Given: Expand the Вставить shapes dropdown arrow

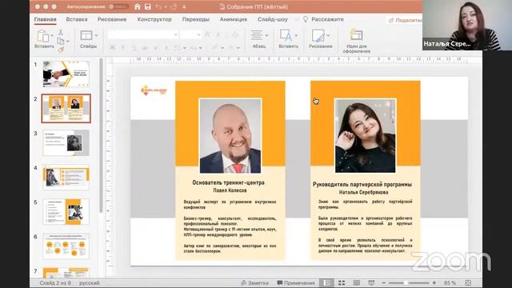Looking at the screenshot, I should (296, 35).
